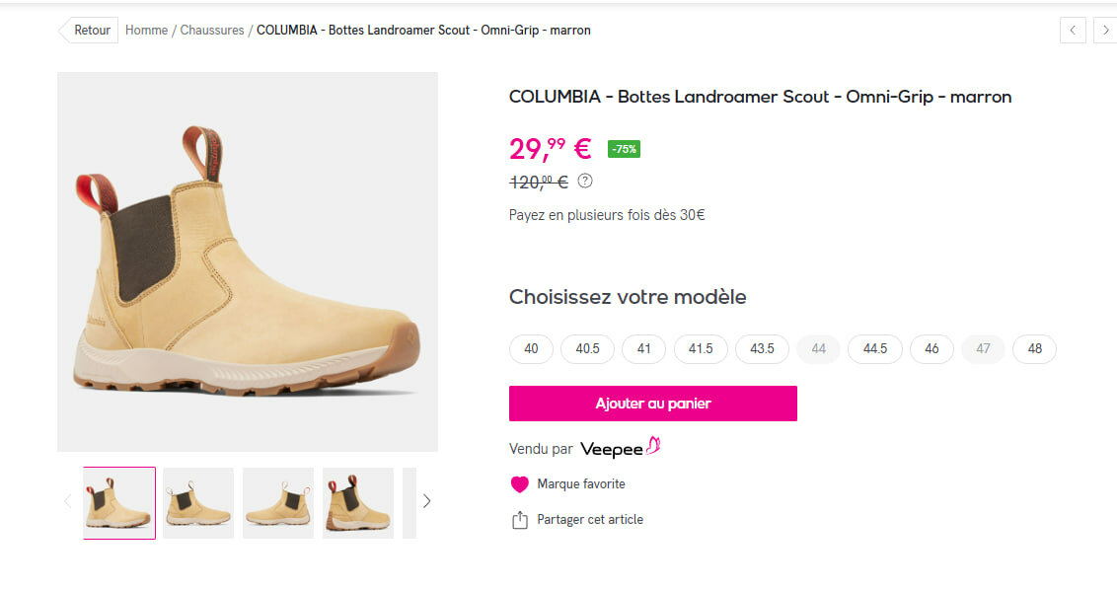This screenshot has height=589, width=1117.
Task: Click the green -75% discount badge
Action: click(x=624, y=149)
